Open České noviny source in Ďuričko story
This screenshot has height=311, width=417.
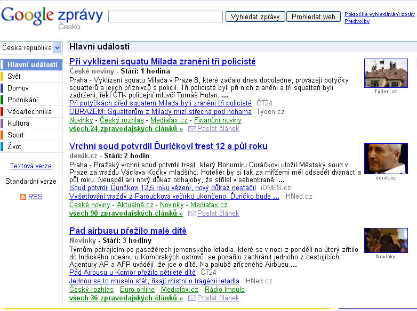pos(90,205)
